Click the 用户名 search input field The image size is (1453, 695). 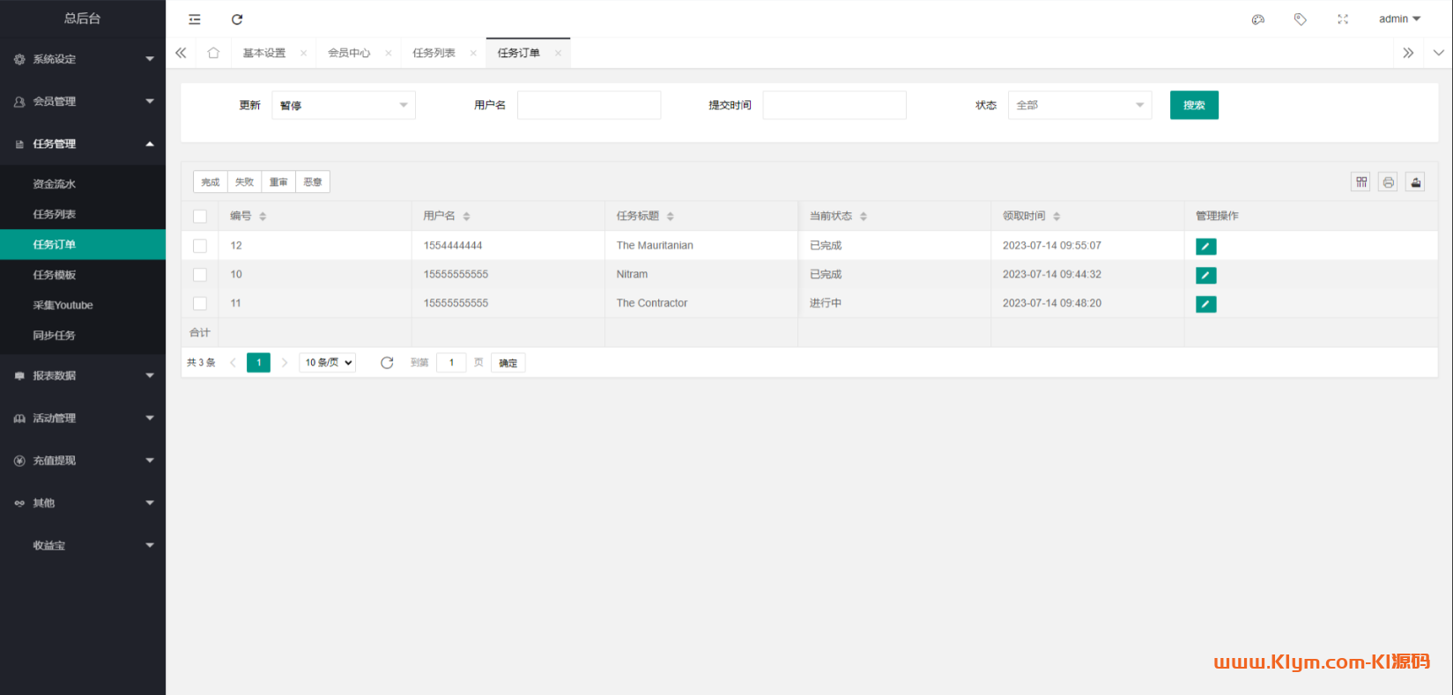pyautogui.click(x=589, y=106)
